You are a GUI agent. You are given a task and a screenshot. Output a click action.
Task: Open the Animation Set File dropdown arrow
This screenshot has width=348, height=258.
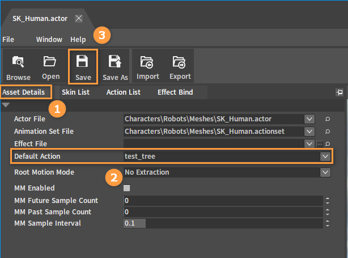click(309, 132)
